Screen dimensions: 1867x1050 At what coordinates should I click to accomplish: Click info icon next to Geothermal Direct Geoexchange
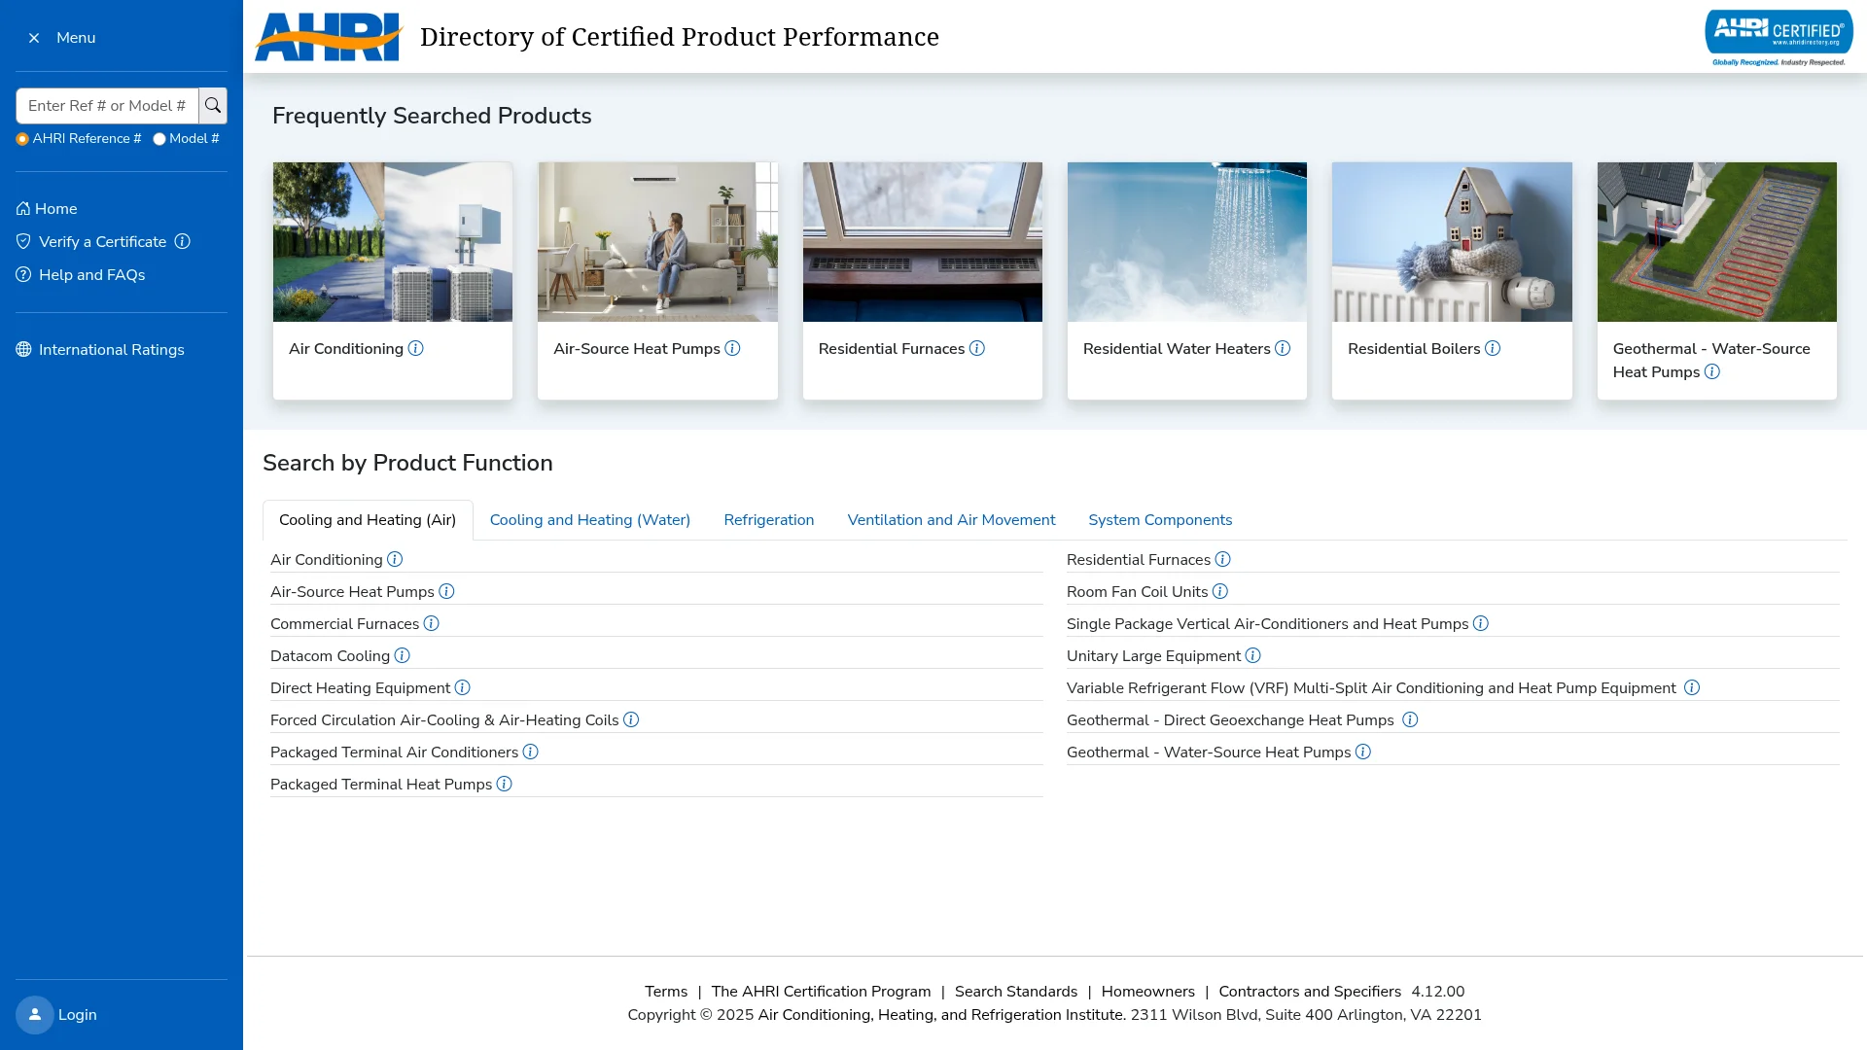[1410, 719]
